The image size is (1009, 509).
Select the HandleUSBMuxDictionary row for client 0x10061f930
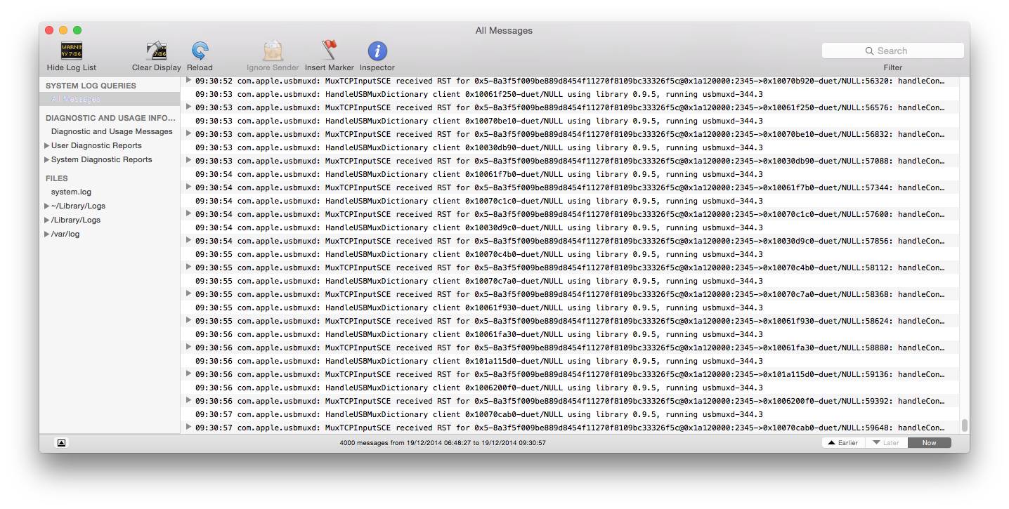coord(570,308)
